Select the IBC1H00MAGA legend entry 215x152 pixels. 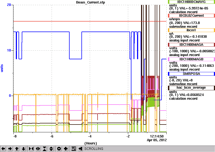(x=191, y=45)
